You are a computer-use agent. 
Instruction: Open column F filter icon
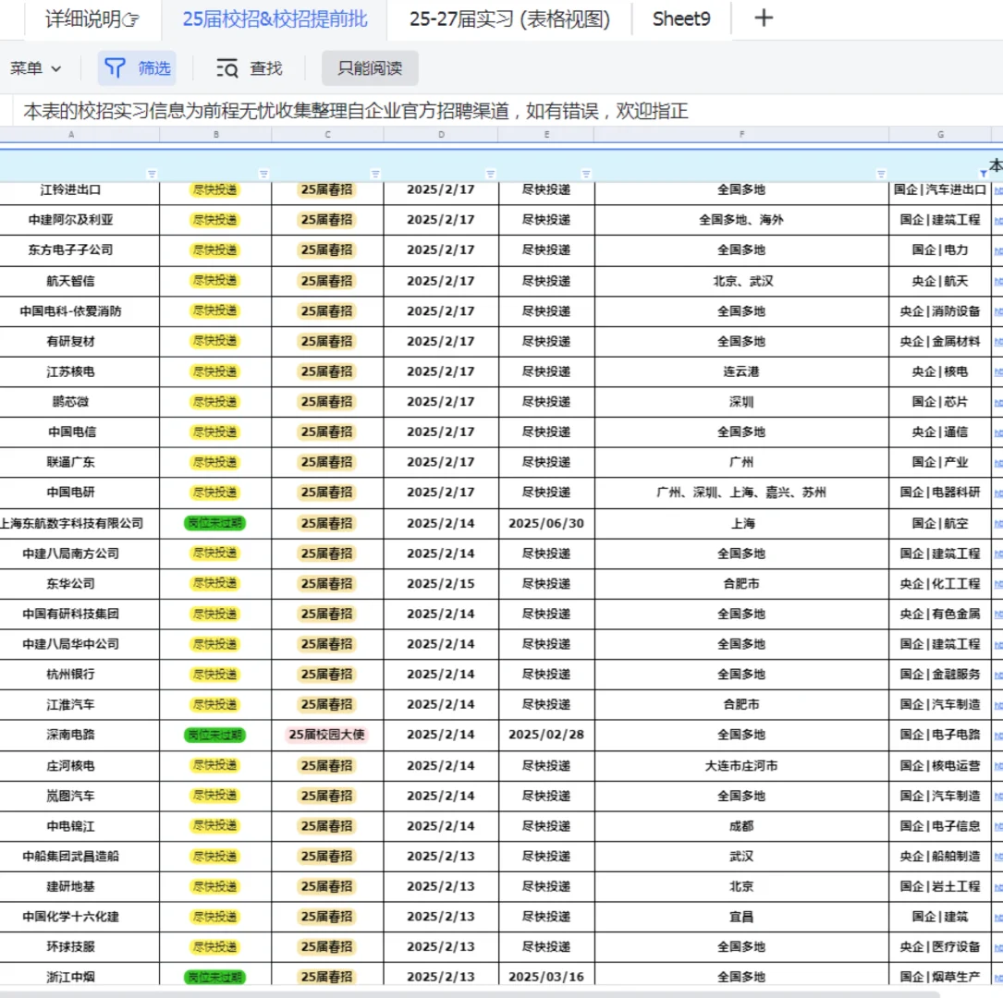click(881, 174)
